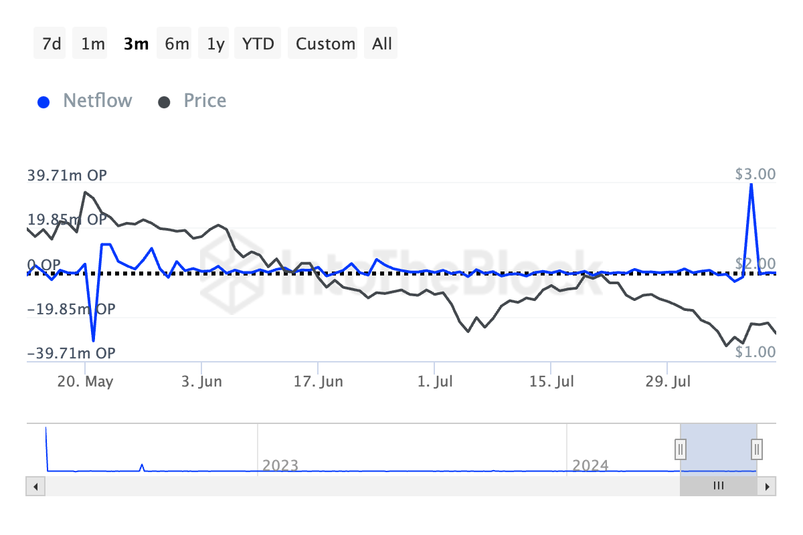Image resolution: width=803 pixels, height=535 pixels.
Task: Select the 3m time range
Action: [x=136, y=44]
